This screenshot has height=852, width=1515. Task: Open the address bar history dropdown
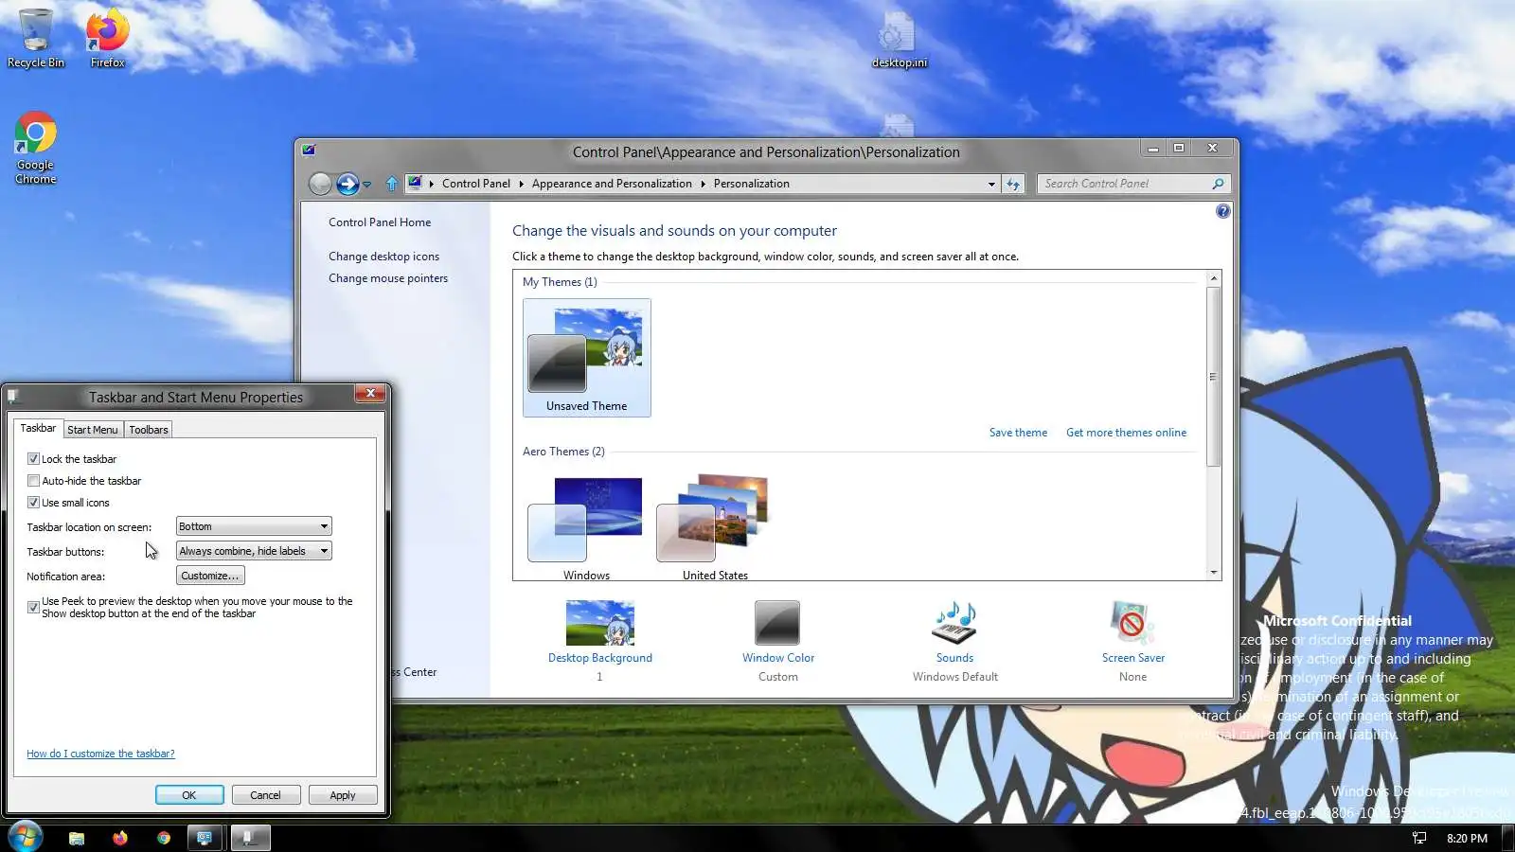click(x=991, y=184)
